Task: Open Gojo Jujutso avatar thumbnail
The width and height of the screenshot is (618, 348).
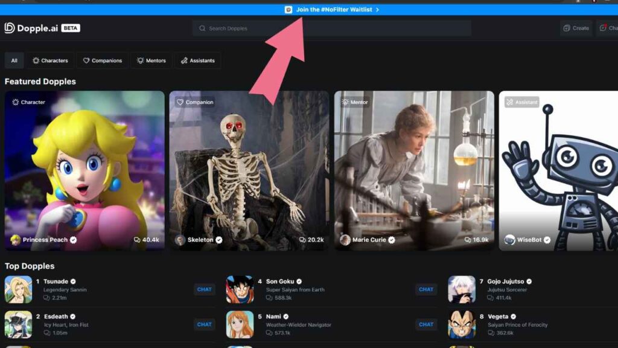Action: pos(462,289)
